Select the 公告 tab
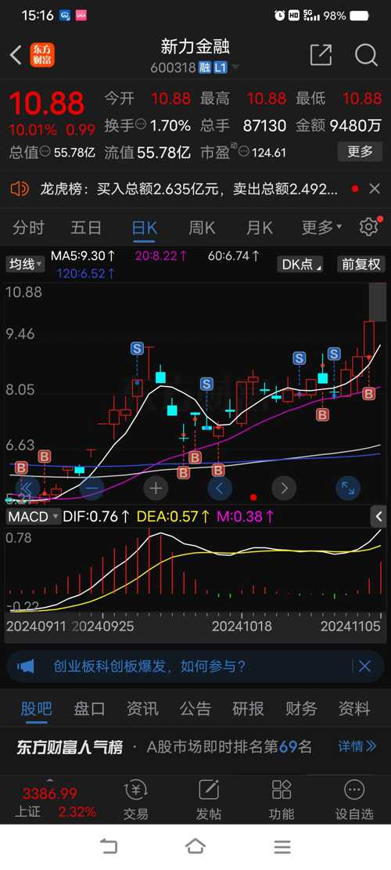 [195, 709]
